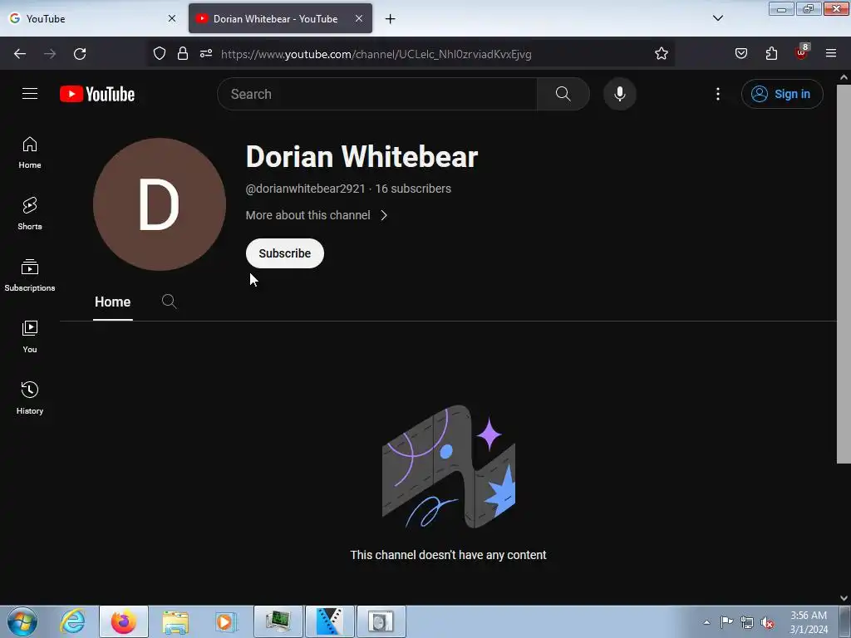Open a new browser tab
The height and width of the screenshot is (638, 851).
click(x=391, y=19)
